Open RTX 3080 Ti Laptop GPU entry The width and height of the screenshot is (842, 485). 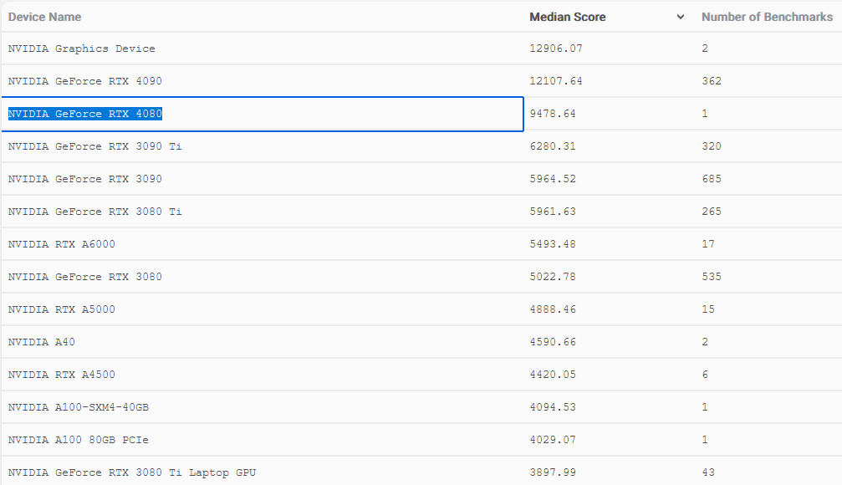[132, 472]
